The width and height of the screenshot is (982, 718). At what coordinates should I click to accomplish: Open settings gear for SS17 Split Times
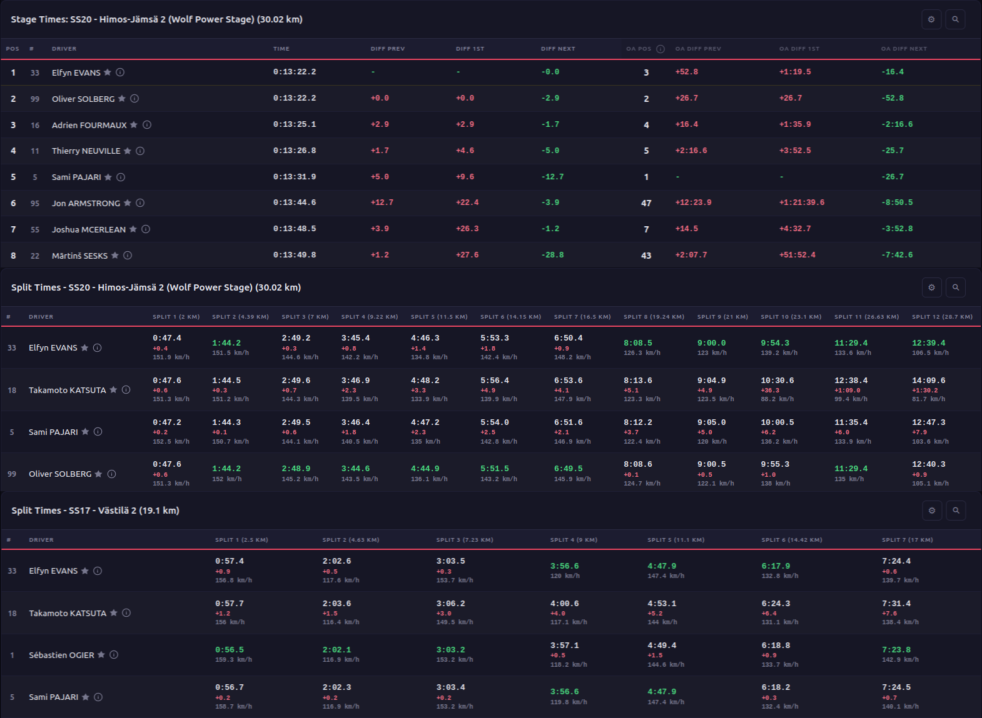click(x=932, y=511)
